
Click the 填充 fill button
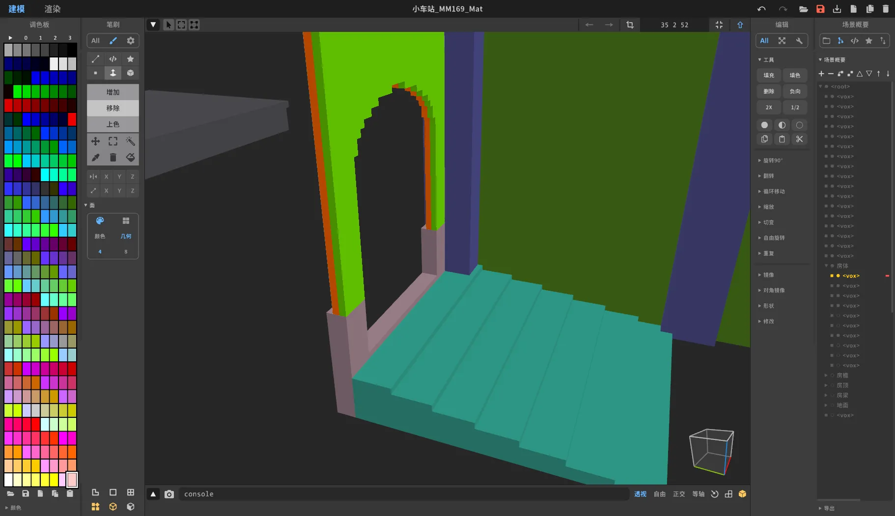[x=769, y=75]
